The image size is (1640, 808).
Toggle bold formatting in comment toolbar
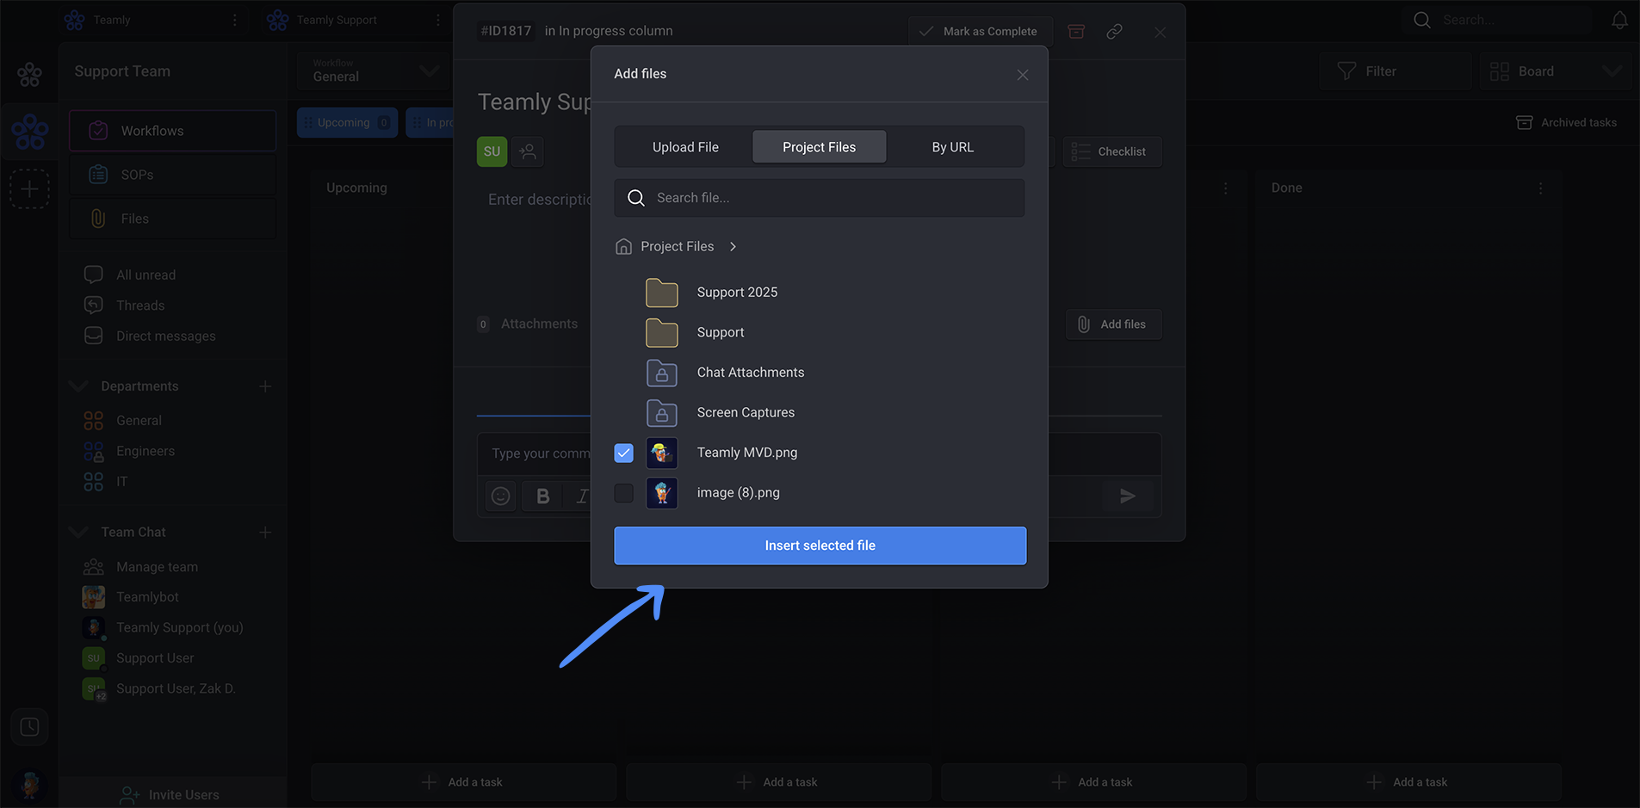(542, 497)
